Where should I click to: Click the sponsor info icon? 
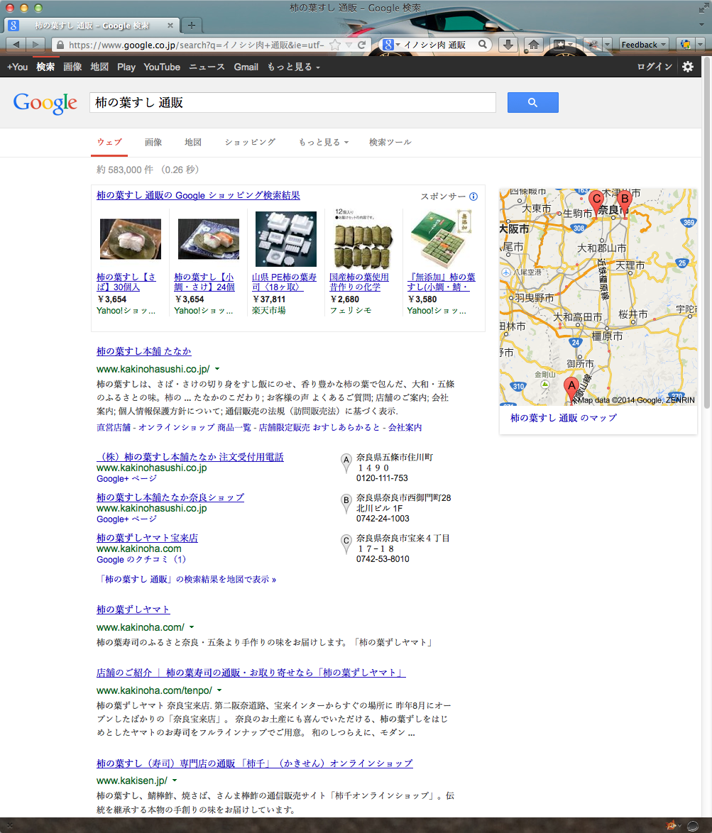pos(473,197)
